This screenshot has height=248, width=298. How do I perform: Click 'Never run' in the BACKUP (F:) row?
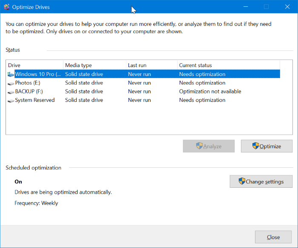(x=139, y=91)
